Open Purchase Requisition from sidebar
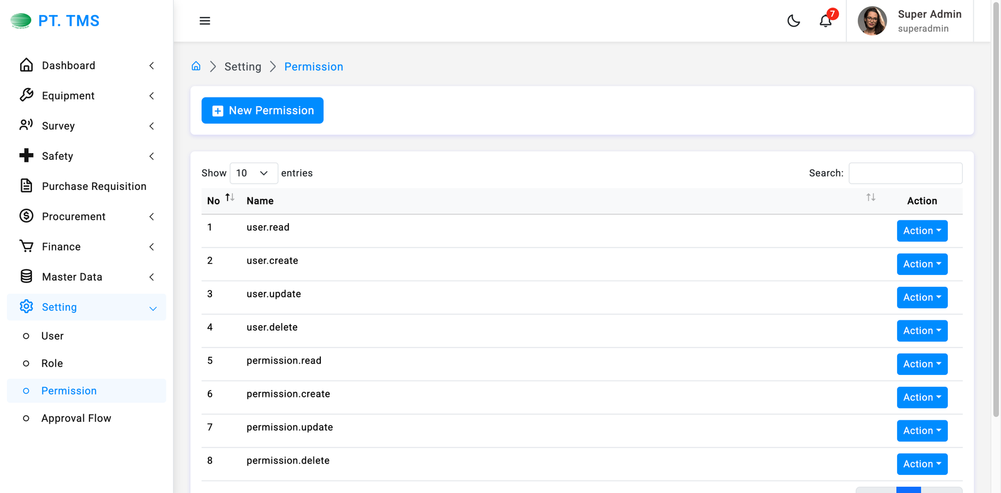Viewport: 1001px width, 493px height. click(94, 186)
